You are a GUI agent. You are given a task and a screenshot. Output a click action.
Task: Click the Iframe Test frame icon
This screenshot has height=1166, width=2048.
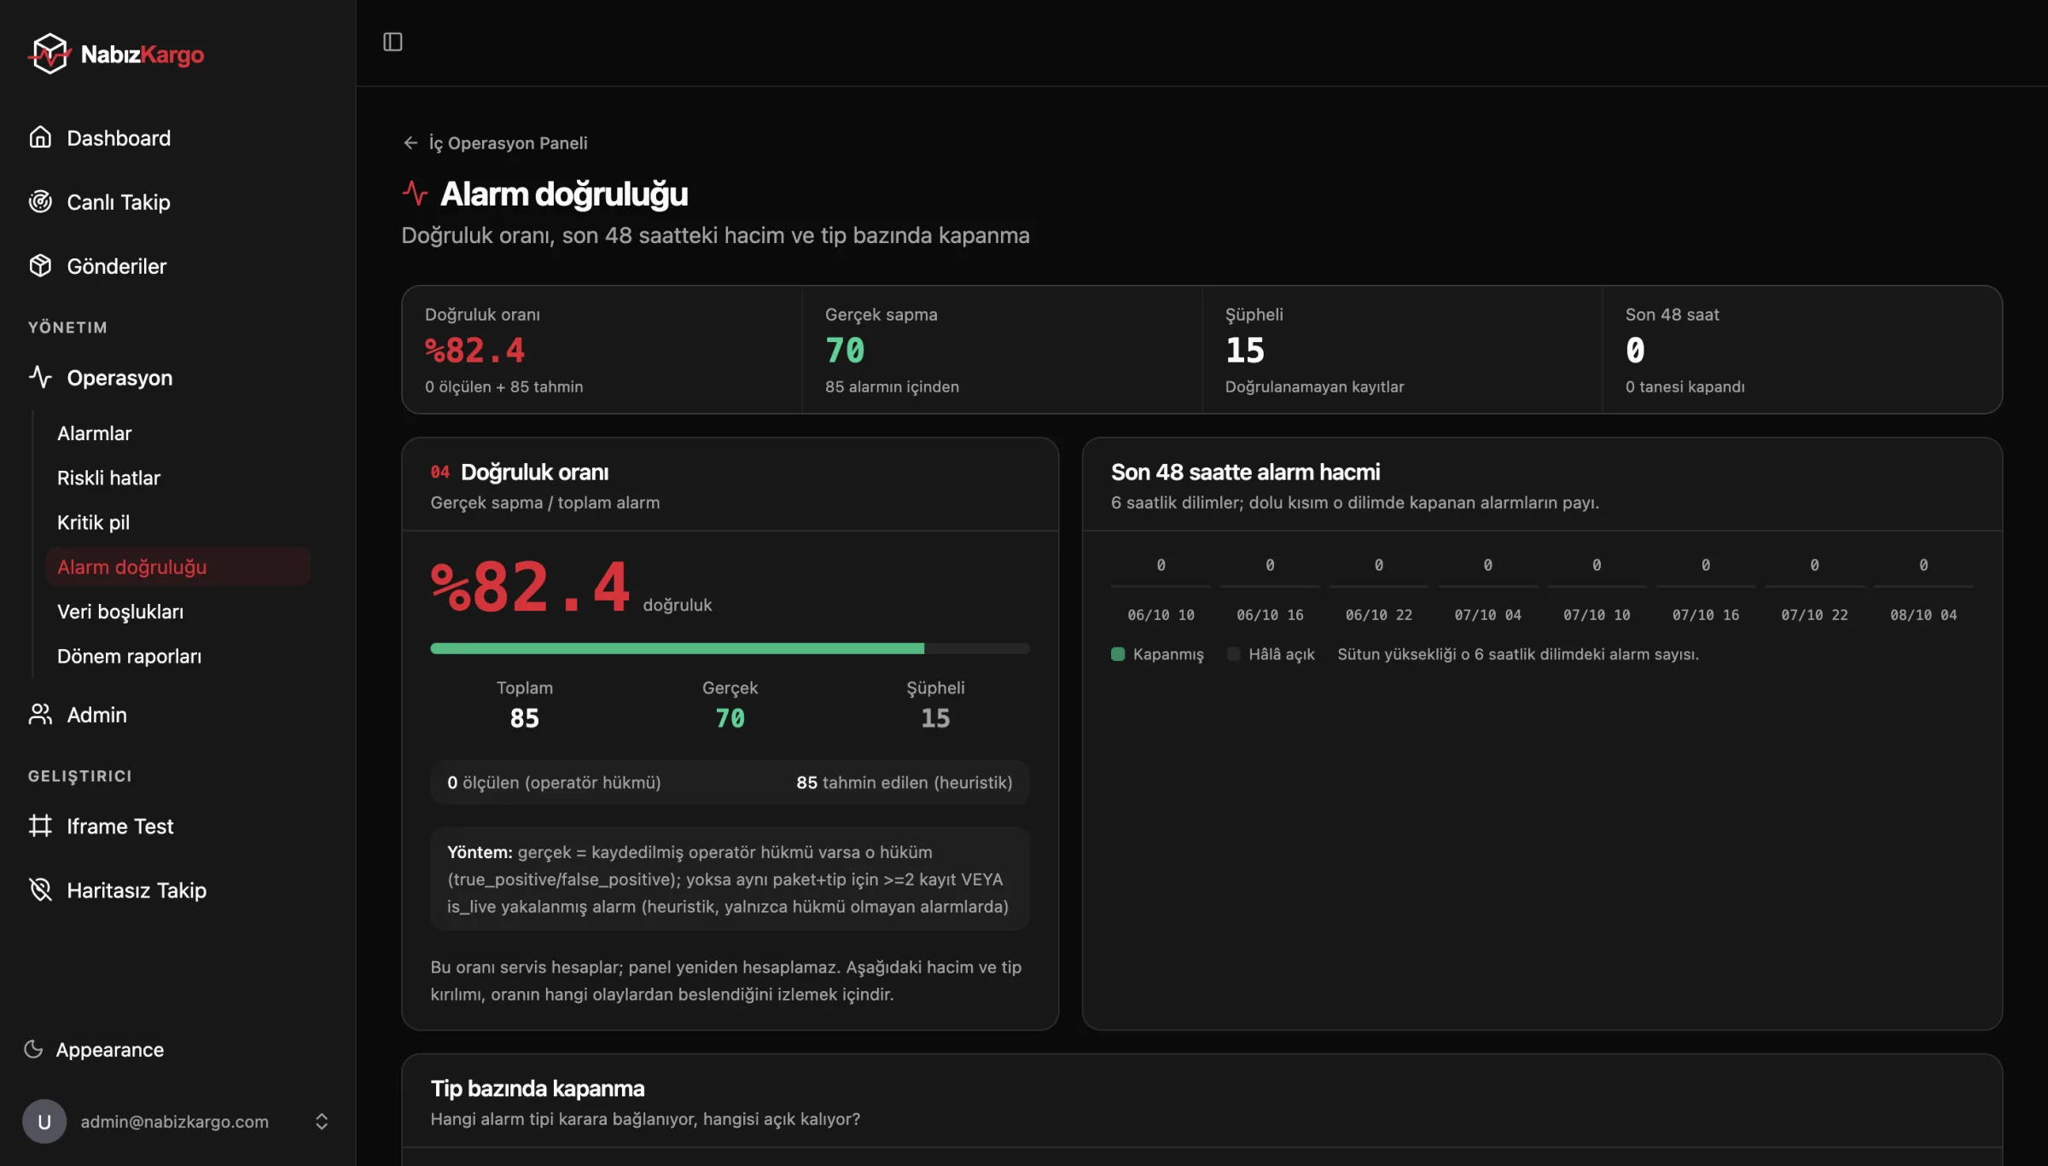click(x=40, y=826)
